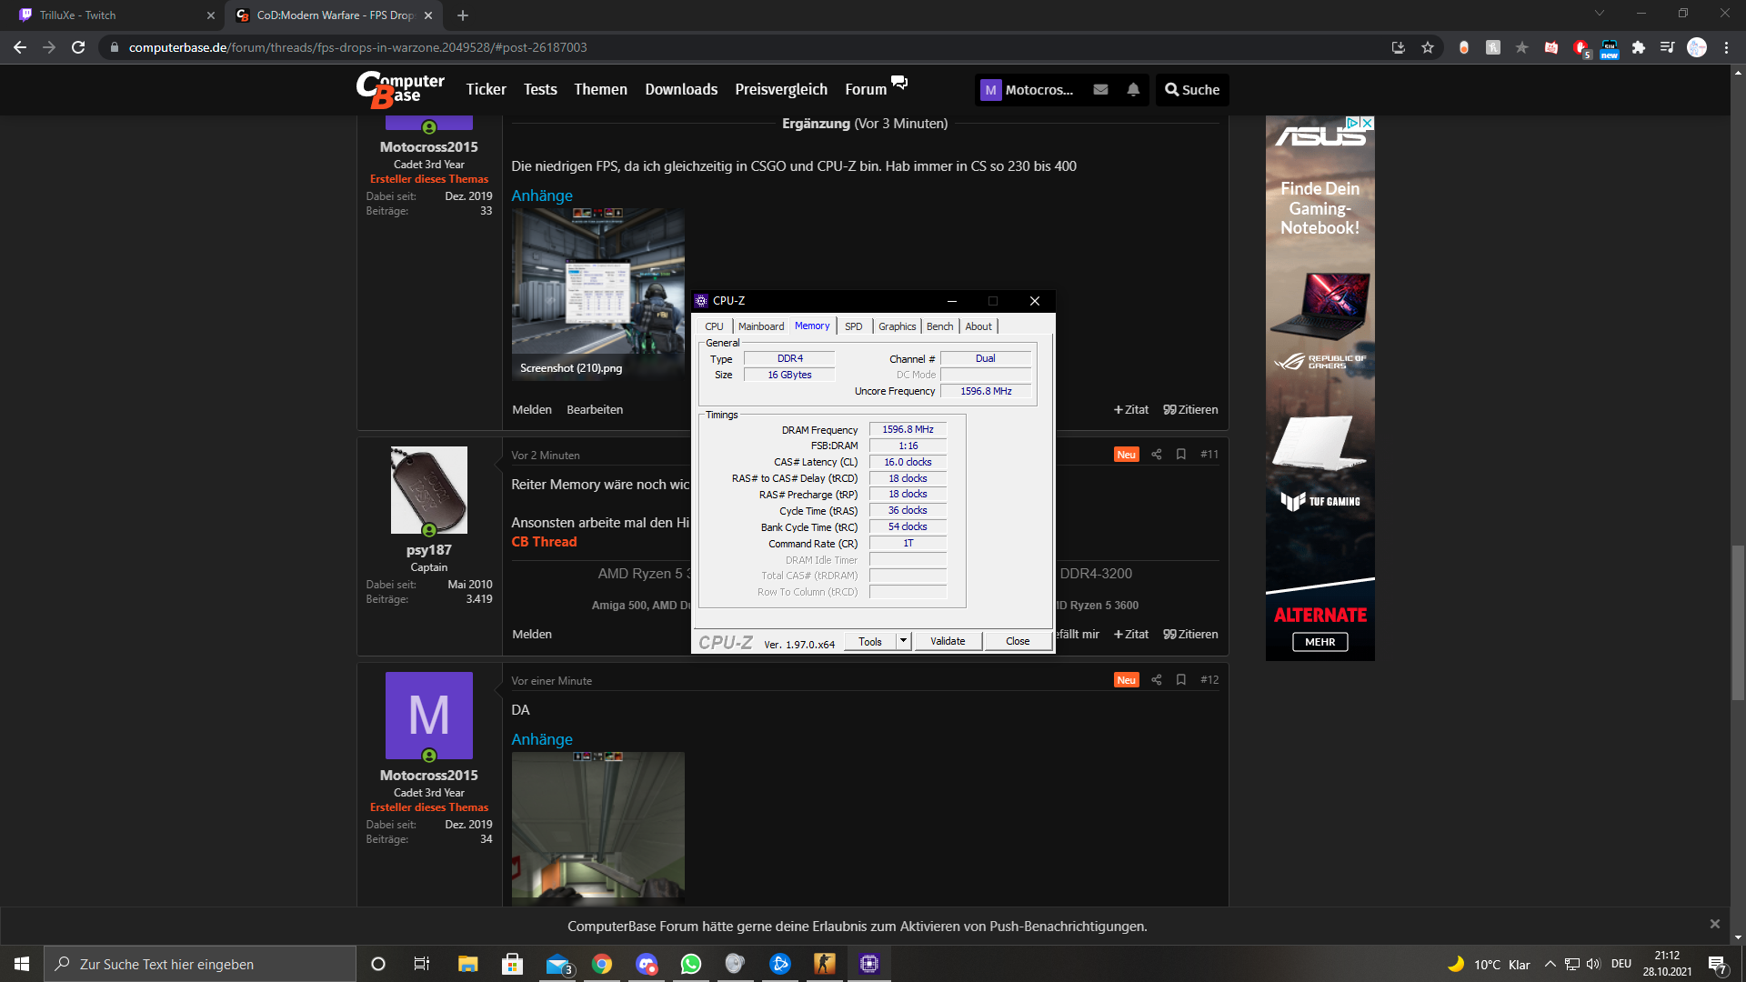
Task: Open WhatsApp from the taskbar
Action: tap(691, 964)
